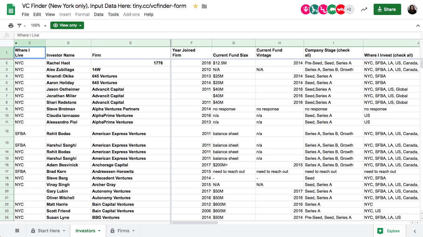Viewport: 423px width, 237px height.
Task: Select the Alpha Ventures Partners cell
Action: click(x=131, y=109)
